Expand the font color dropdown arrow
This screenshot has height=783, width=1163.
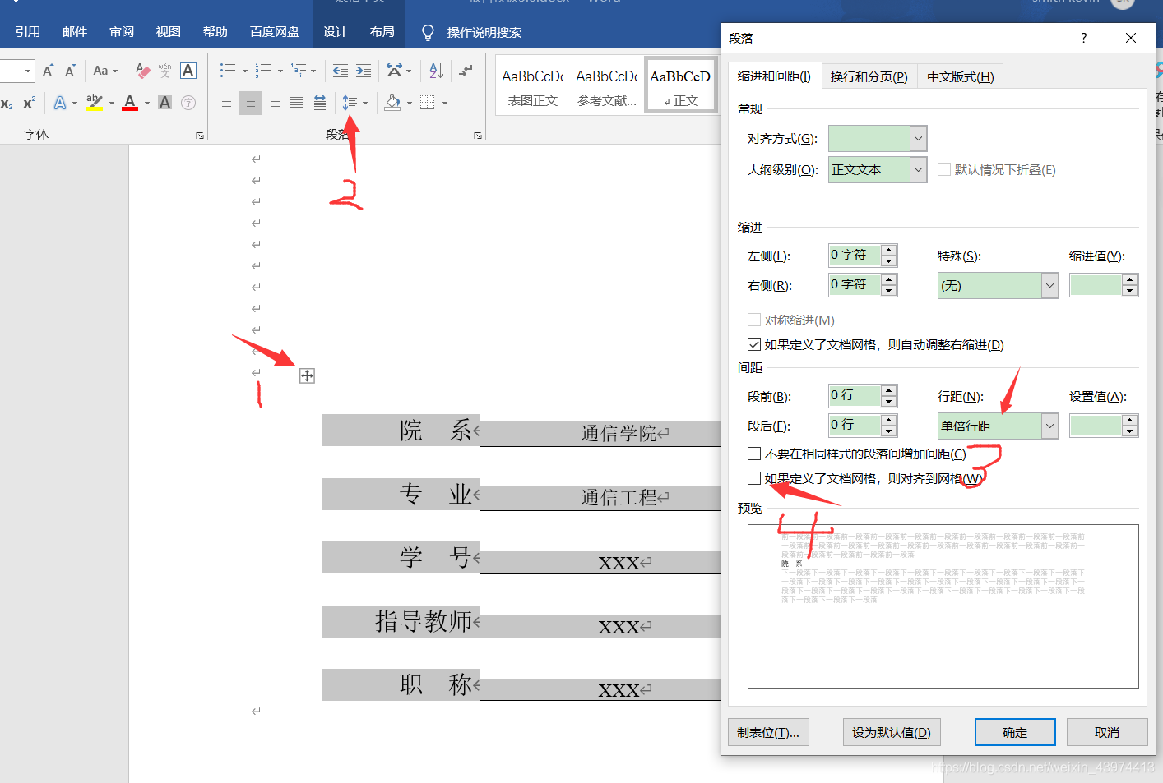point(147,103)
